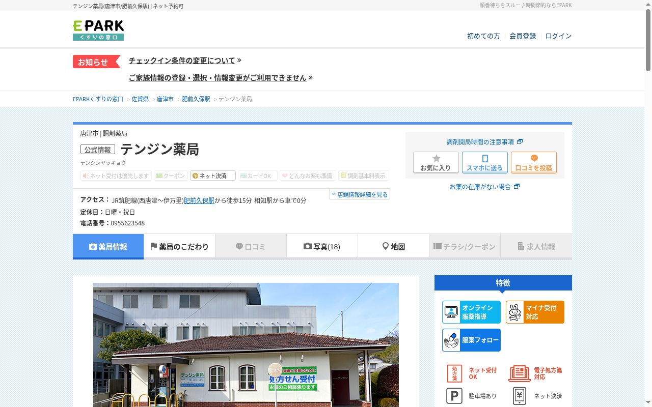Image resolution: width=652 pixels, height=407 pixels.
Task: Click the 服薬フォロー feature badge
Action: [471, 340]
